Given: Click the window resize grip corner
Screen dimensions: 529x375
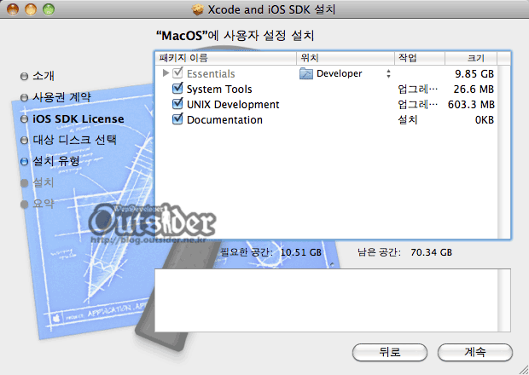Looking at the screenshot, I should pyautogui.click(x=523, y=370).
